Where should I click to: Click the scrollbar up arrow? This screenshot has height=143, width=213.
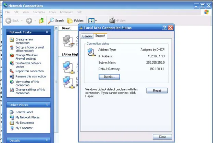coord(56,28)
